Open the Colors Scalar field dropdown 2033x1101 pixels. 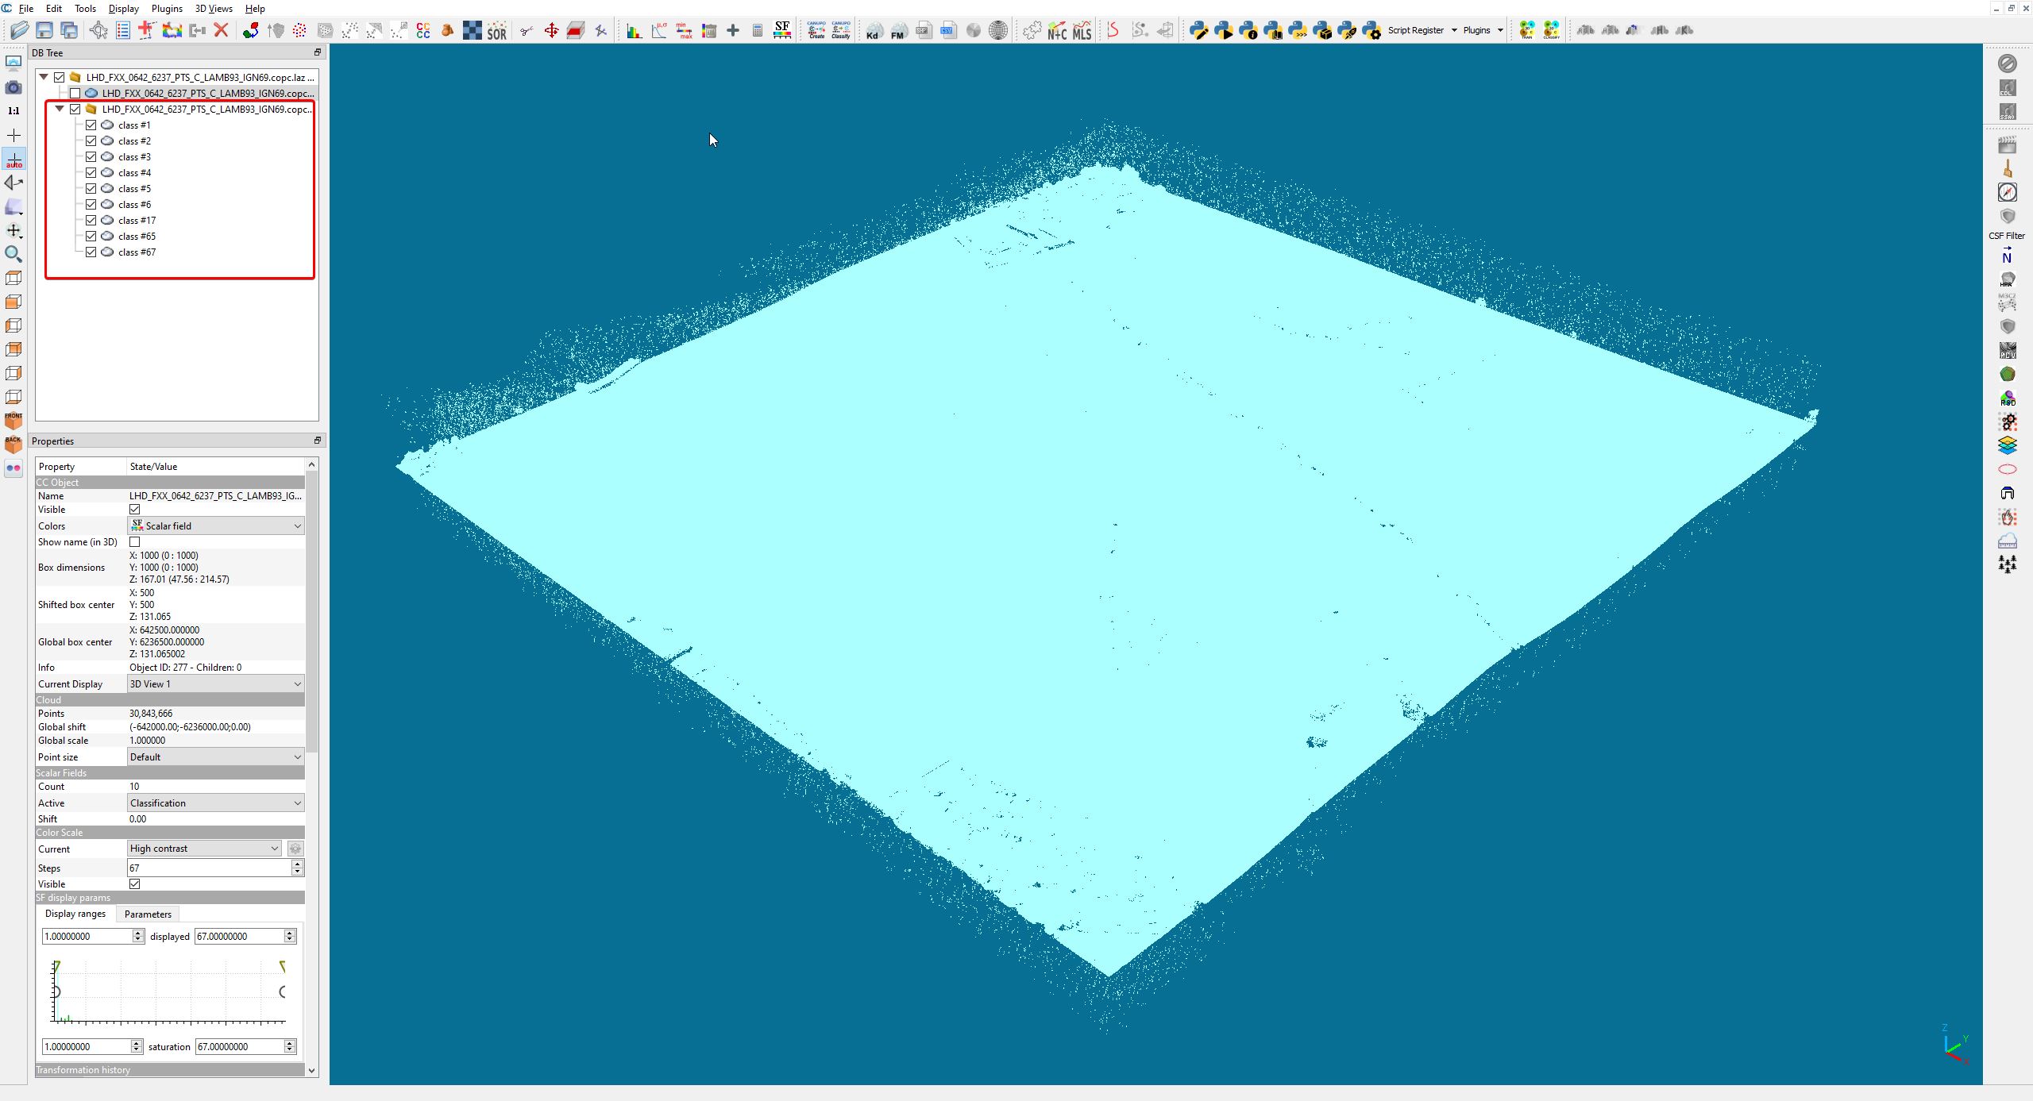215,525
